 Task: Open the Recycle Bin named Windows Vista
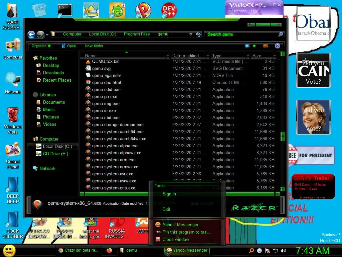tap(13, 121)
